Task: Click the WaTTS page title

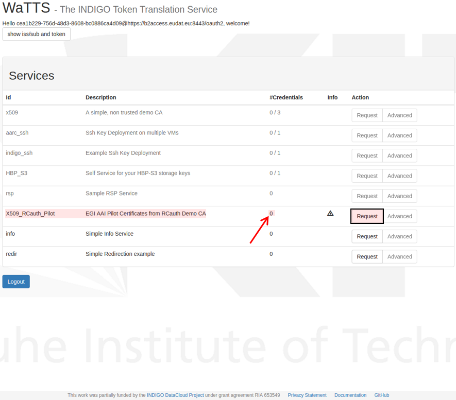Action: [26, 8]
